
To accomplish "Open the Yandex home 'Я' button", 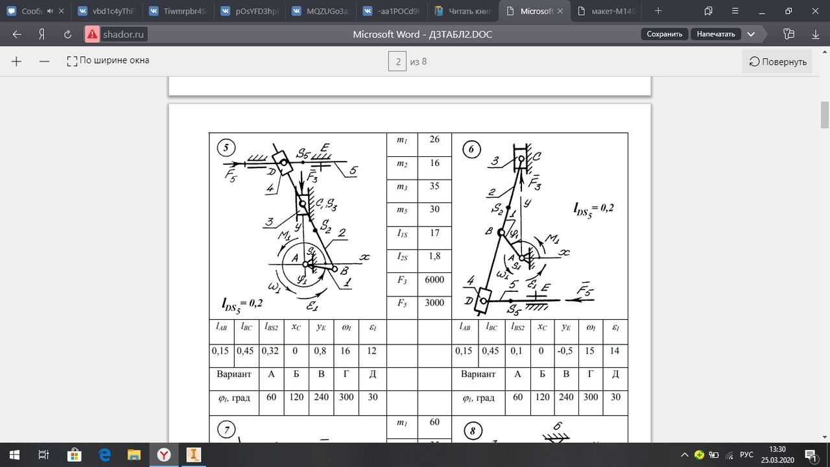I will [41, 34].
